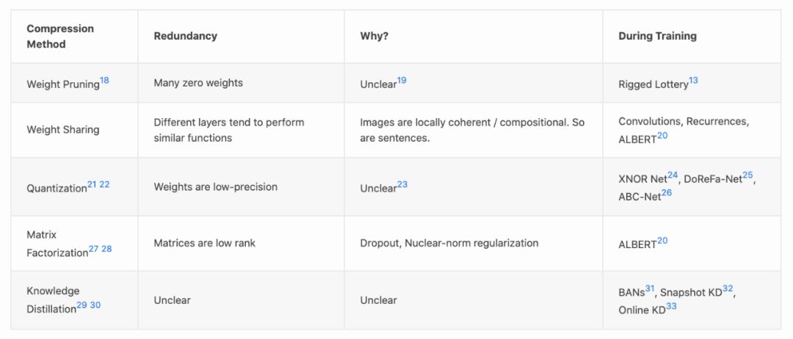Open footnote 30 beside Knowledge Distillation
793x339 pixels.
(95, 305)
